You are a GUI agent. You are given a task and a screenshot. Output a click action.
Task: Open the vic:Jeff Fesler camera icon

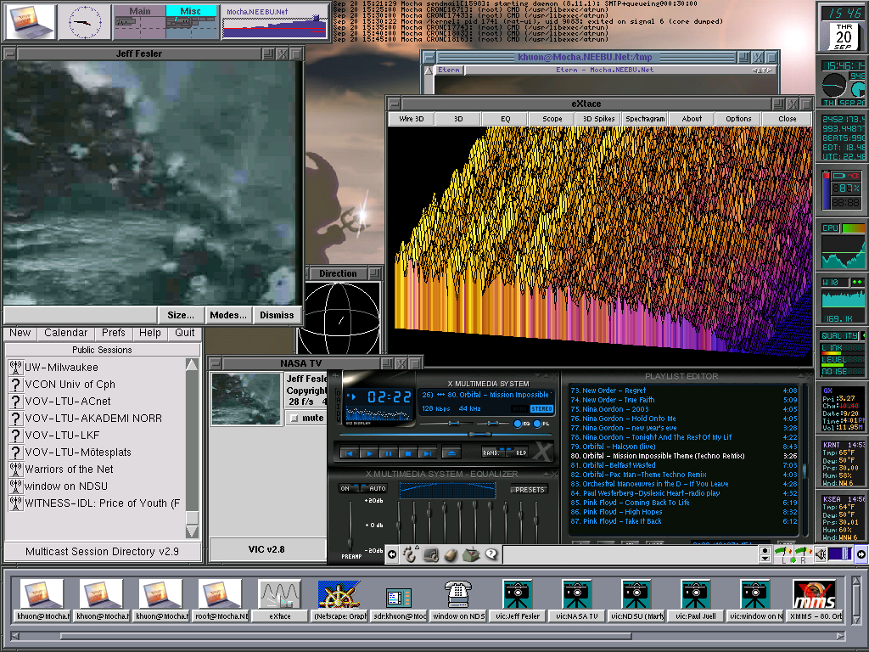tap(518, 600)
